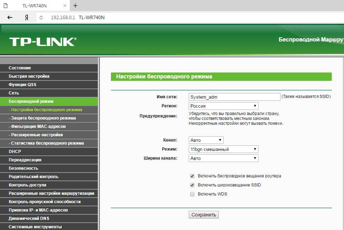The width and height of the screenshot is (344, 230).
Task: Open the Ширина канала dropdown
Action: pyautogui.click(x=223, y=158)
